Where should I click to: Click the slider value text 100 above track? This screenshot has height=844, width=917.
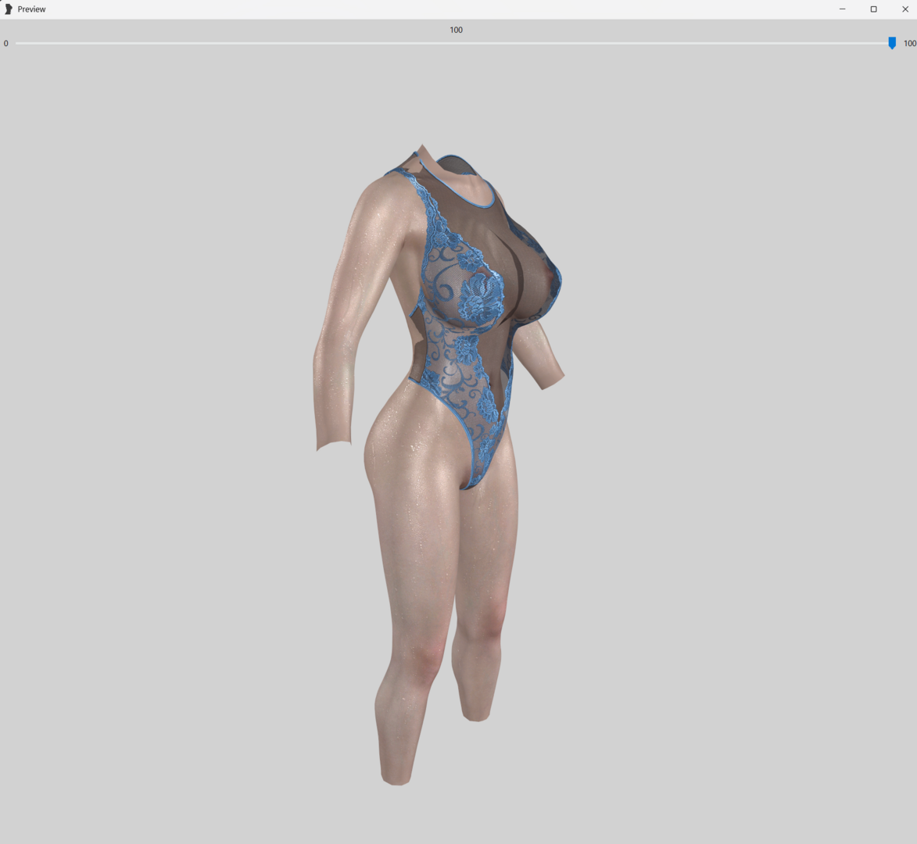click(x=457, y=30)
